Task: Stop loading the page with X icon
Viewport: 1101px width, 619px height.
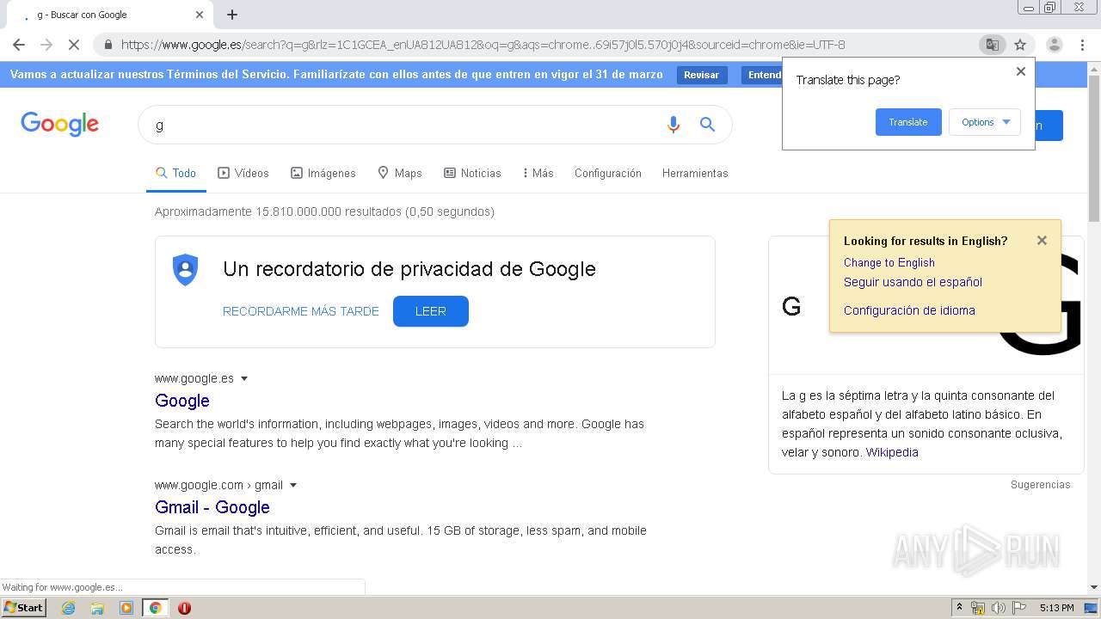Action: point(74,45)
